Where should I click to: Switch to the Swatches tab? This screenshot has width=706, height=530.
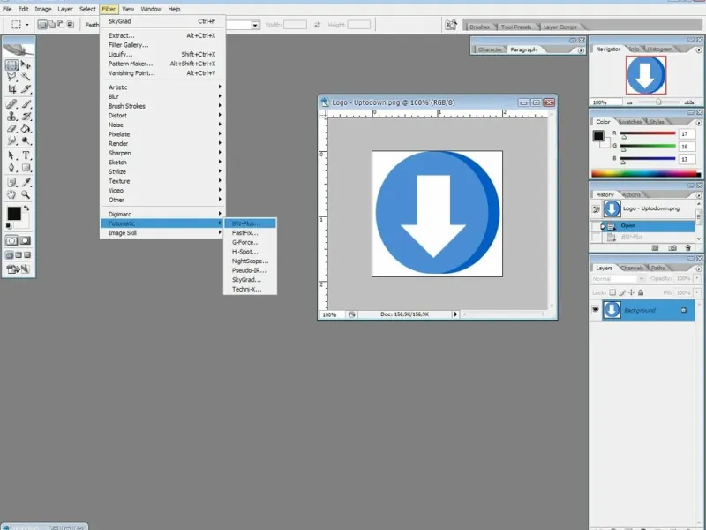[x=630, y=122]
